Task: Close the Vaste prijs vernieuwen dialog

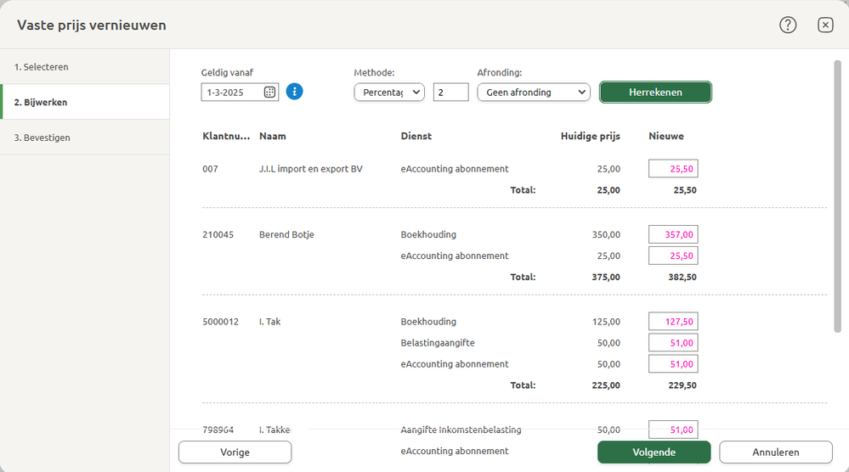Action: click(x=825, y=25)
